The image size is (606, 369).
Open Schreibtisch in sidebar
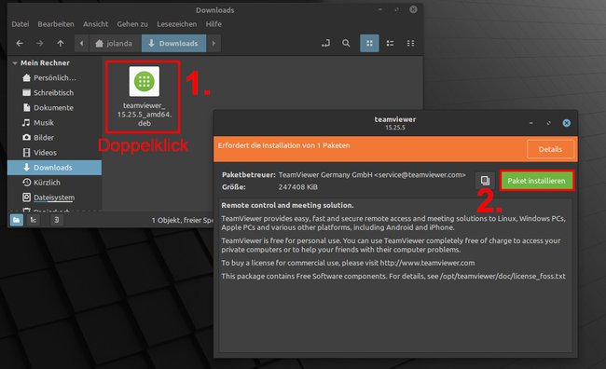coord(54,93)
